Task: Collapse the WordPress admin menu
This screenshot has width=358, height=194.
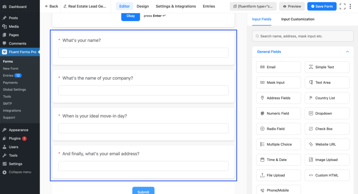Action: point(20,172)
